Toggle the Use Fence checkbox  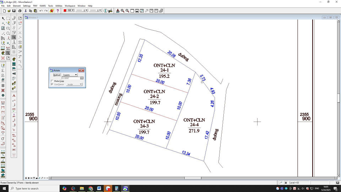click(x=52, y=84)
